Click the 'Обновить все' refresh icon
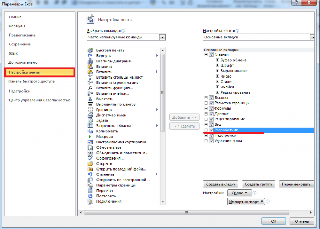320x229 pixels. (x=90, y=147)
